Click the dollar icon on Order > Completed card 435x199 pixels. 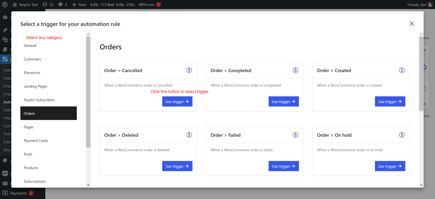coord(295,70)
